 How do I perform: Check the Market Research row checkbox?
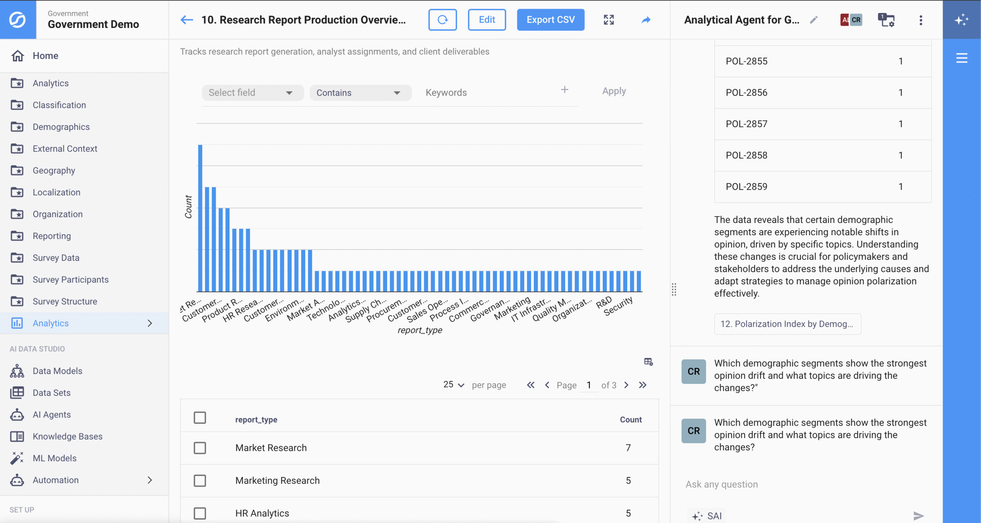pyautogui.click(x=200, y=448)
